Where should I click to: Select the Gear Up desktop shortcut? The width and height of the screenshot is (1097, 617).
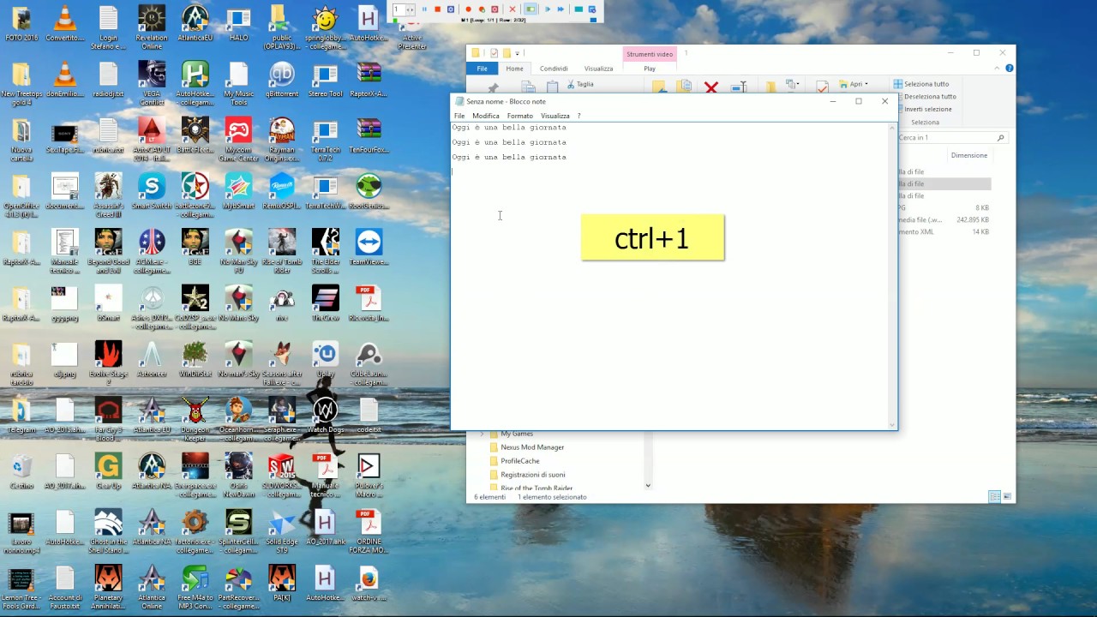108,470
